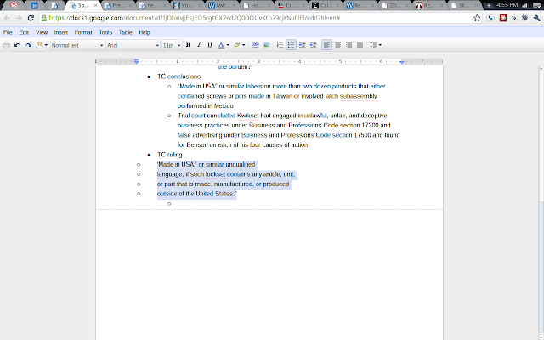Decrease the paragraph indent

303,45
